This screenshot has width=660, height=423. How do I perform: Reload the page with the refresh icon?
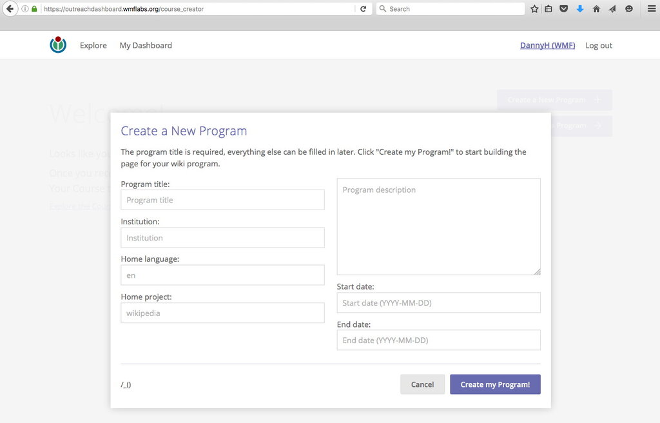(364, 9)
